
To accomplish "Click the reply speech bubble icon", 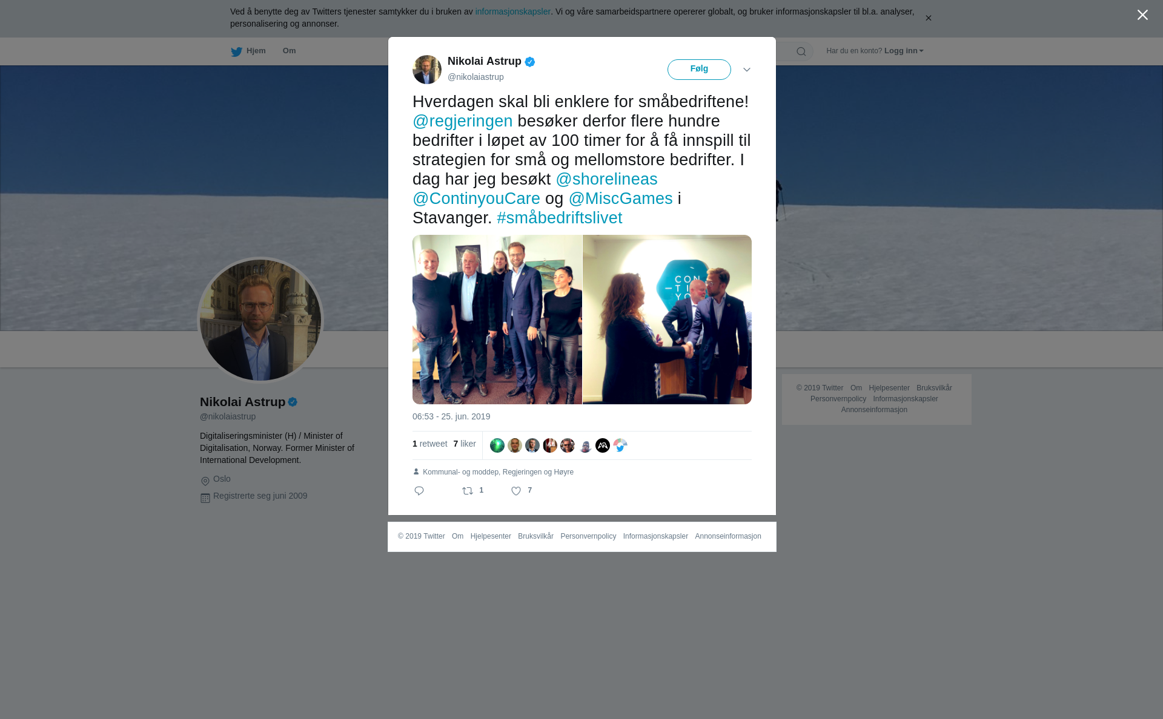I will (x=419, y=491).
